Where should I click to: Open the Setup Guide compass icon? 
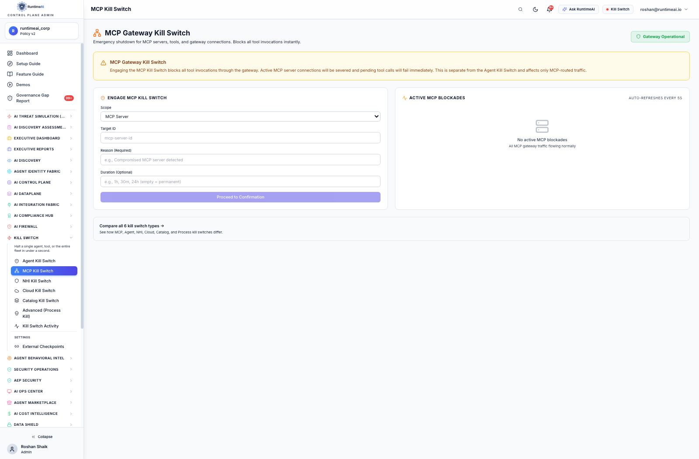click(10, 64)
